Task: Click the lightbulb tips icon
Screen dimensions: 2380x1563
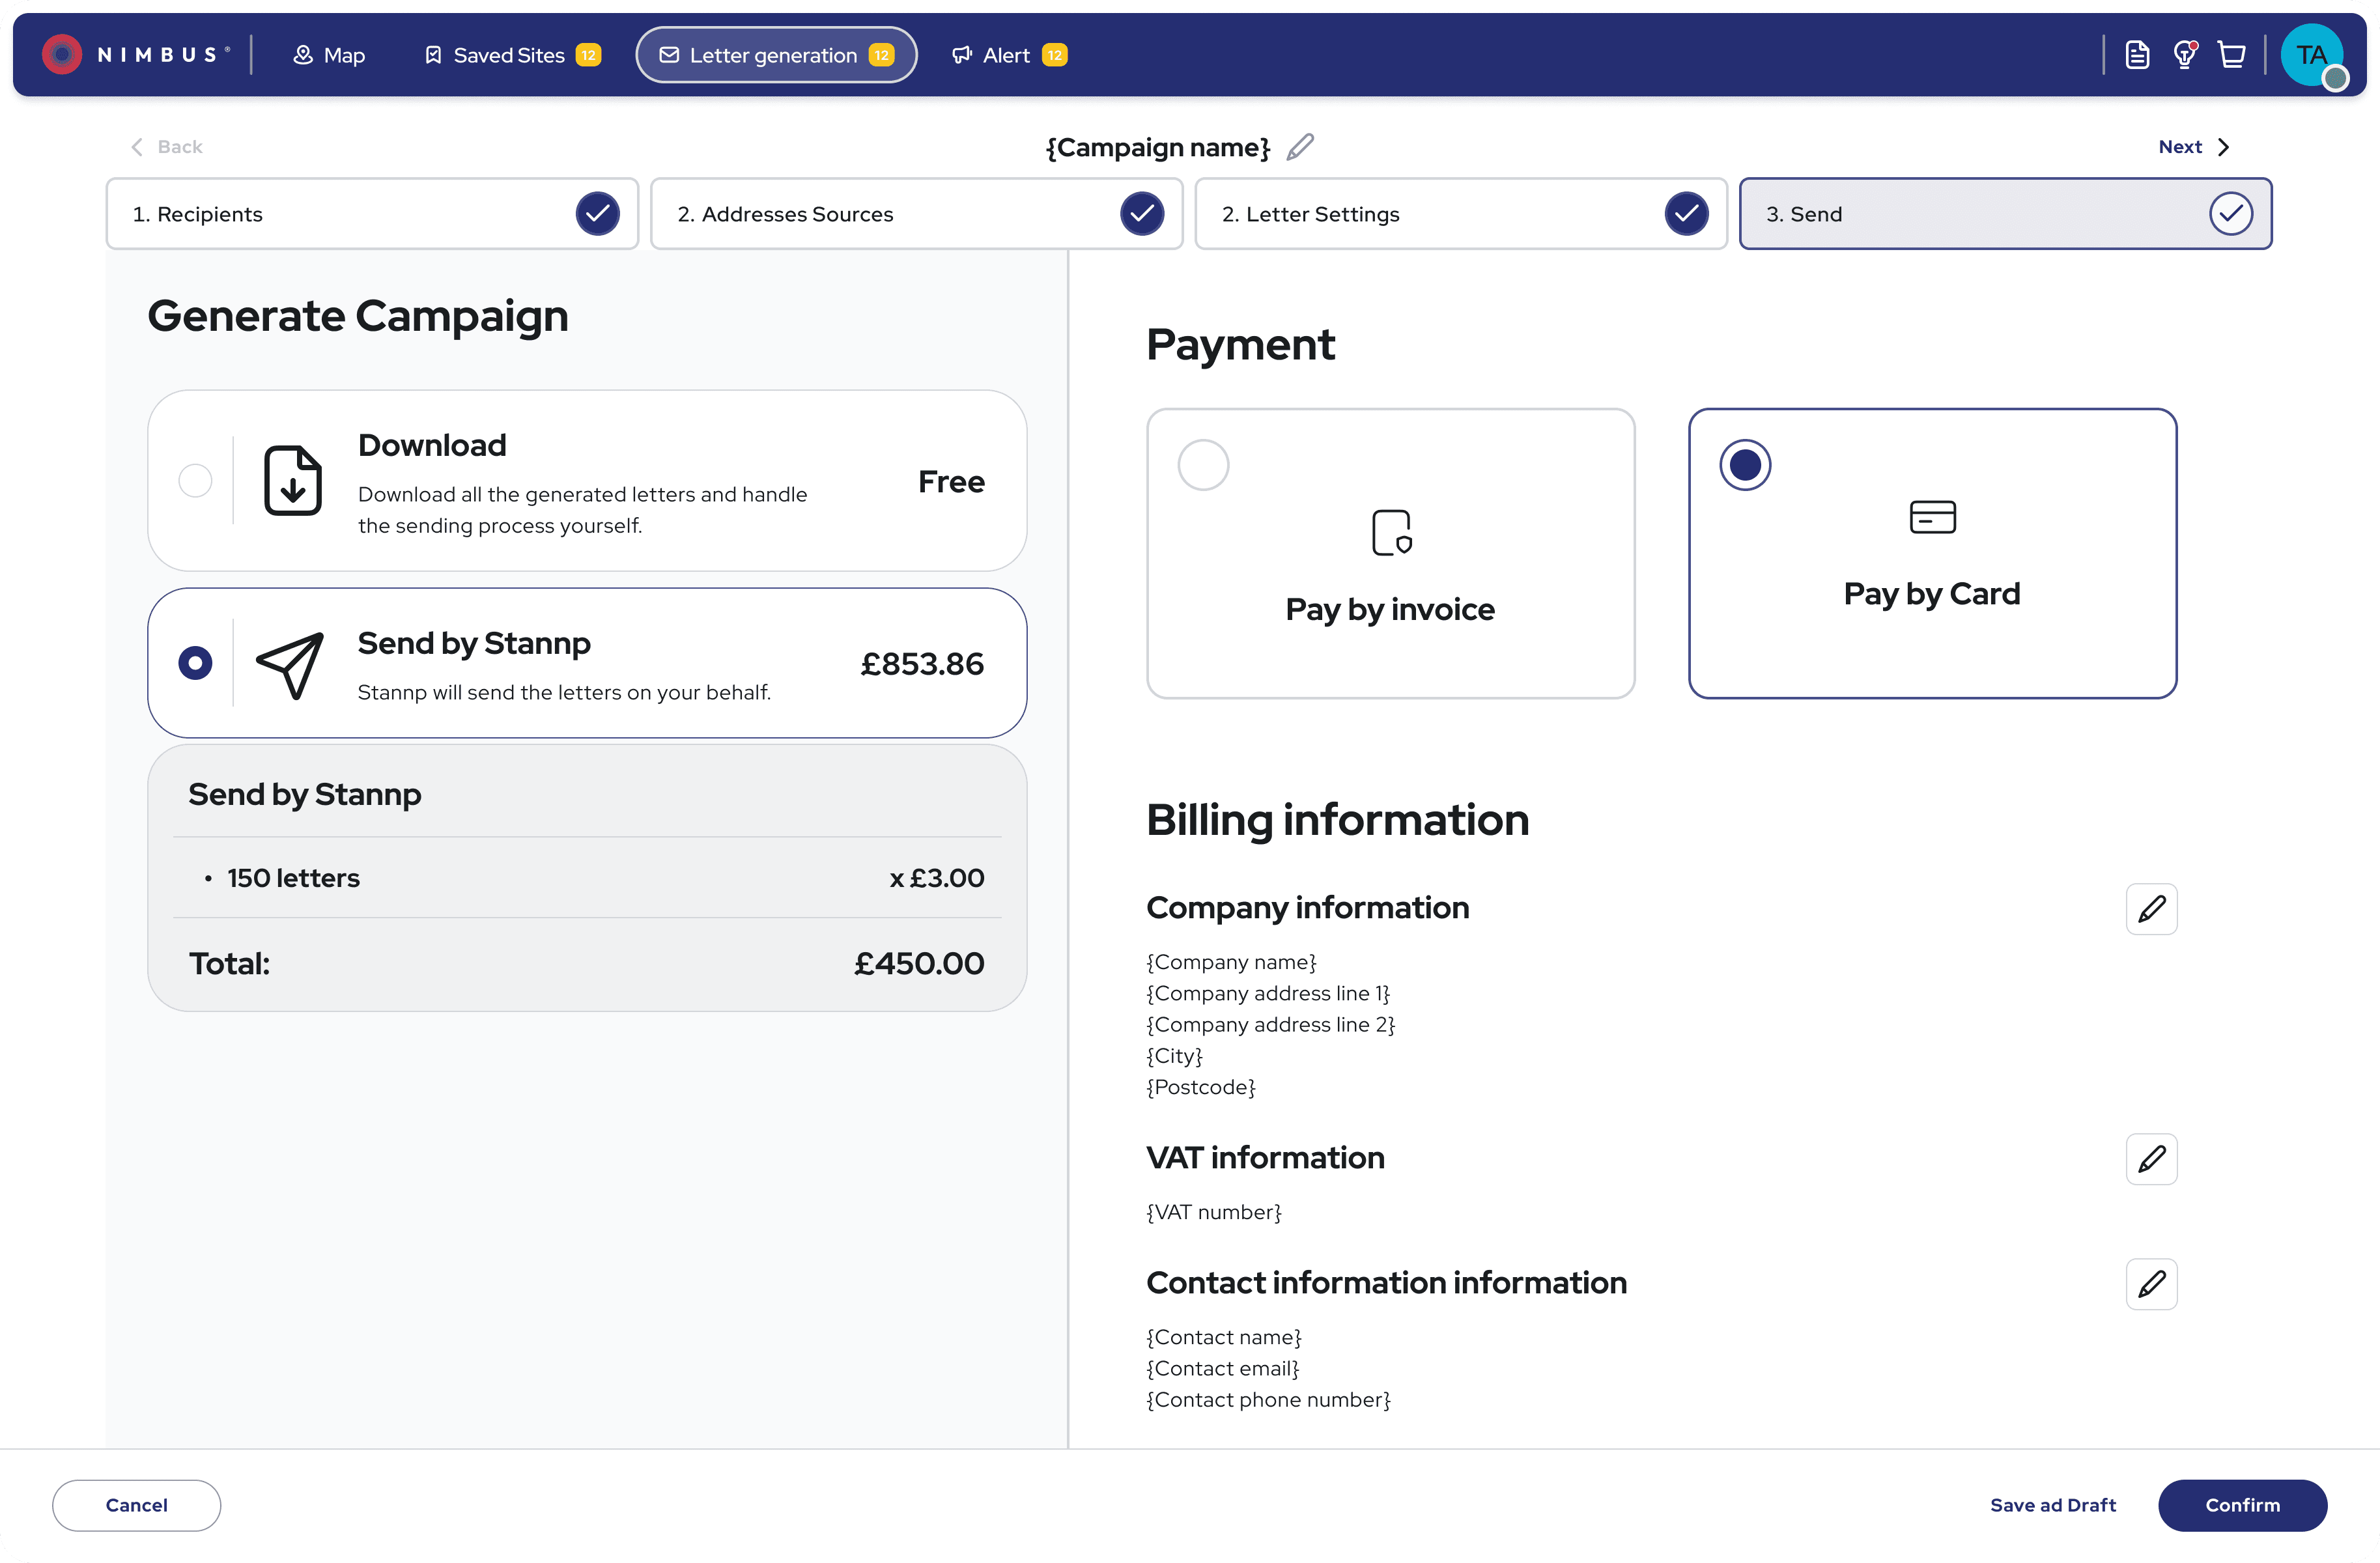Action: click(x=2185, y=55)
